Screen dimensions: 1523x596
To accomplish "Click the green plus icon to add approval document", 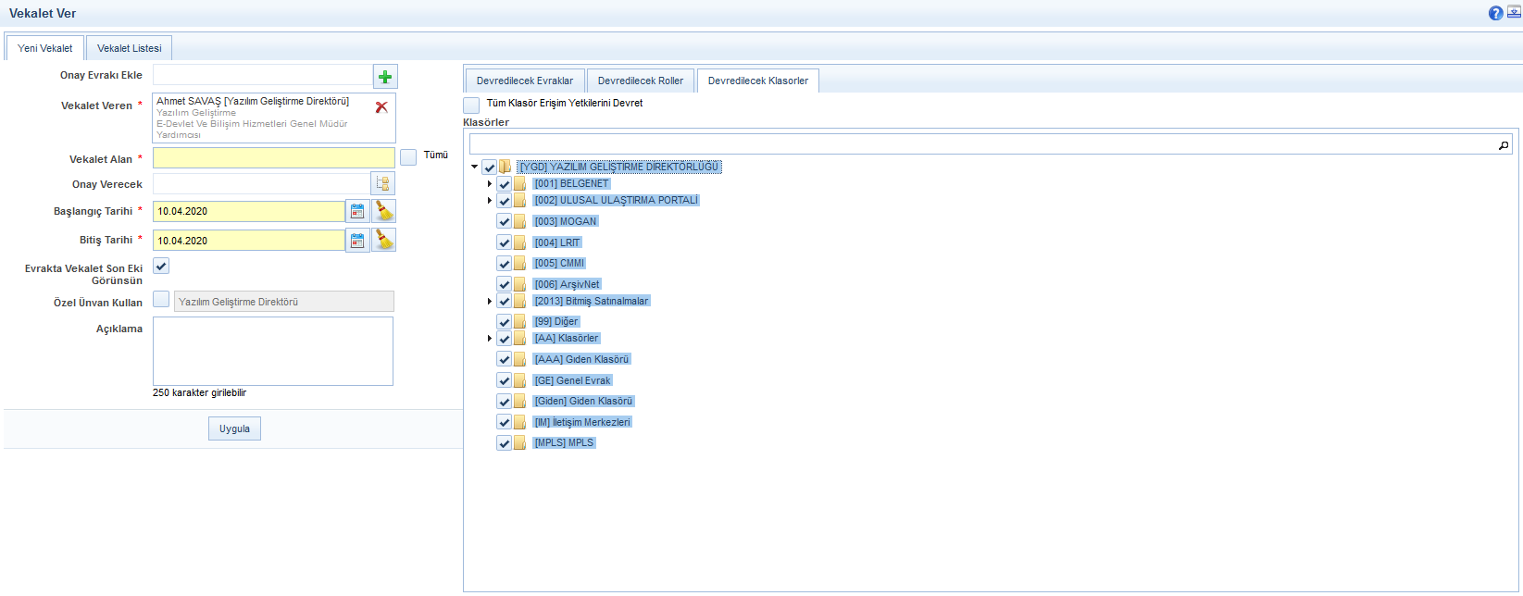I will [x=385, y=77].
